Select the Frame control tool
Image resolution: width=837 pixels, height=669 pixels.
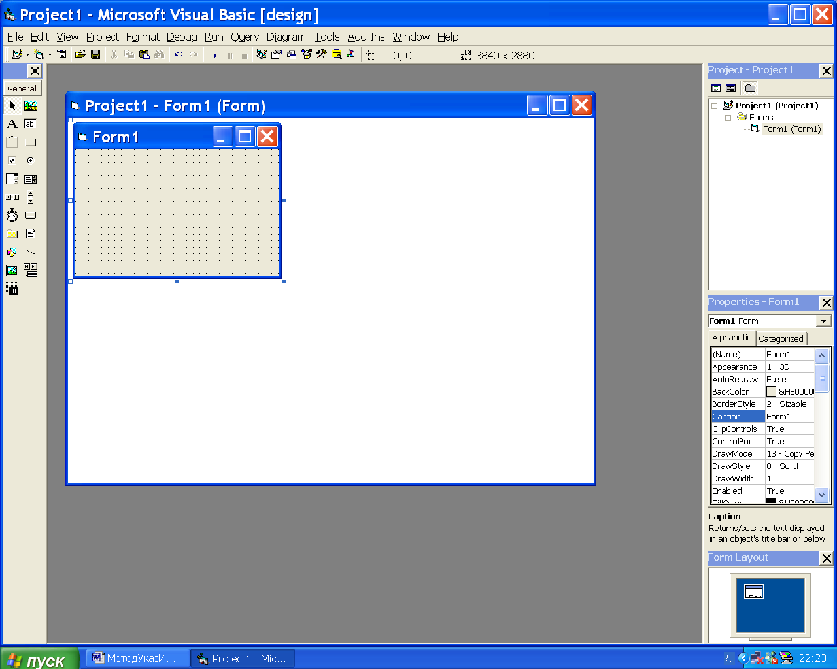(12, 142)
